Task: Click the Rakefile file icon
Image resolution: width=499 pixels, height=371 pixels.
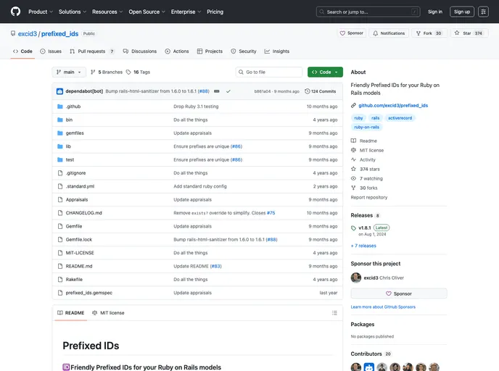Action: click(x=59, y=280)
